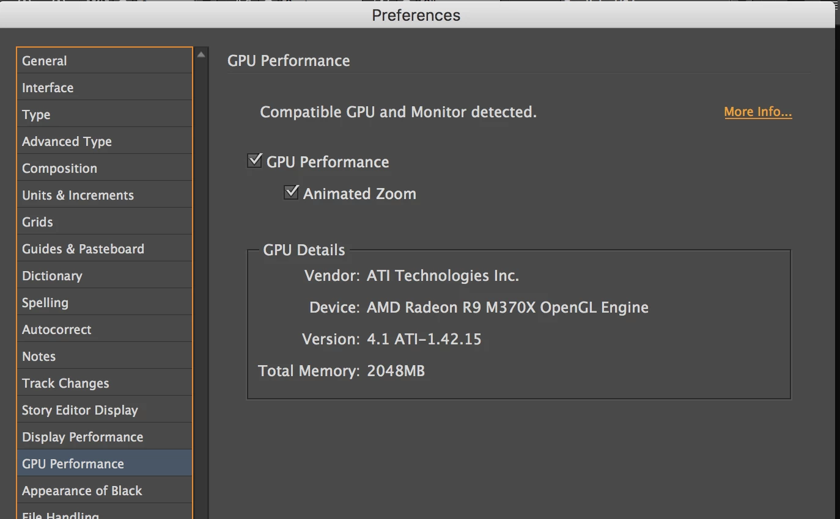Toggle the GPU Performance checkbox
The image size is (840, 519).
[255, 161]
